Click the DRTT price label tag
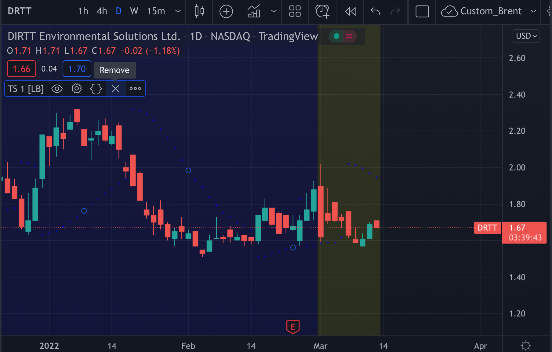This screenshot has width=552, height=352. tap(488, 228)
